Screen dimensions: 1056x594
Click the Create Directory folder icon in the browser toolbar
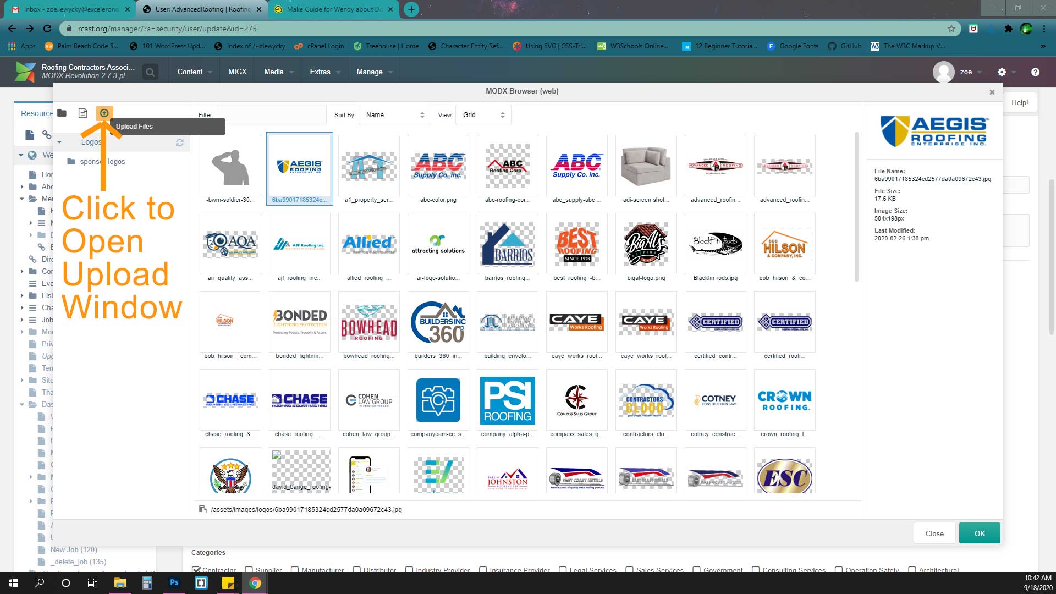[62, 113]
